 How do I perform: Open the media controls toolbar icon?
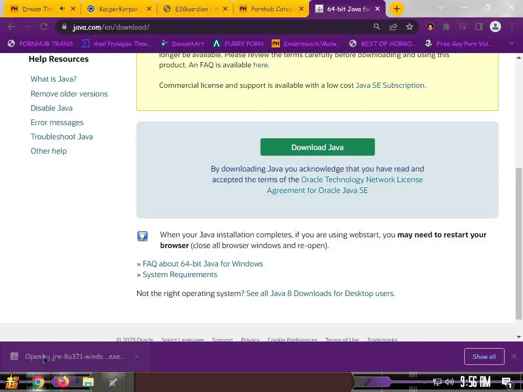pyautogui.click(x=463, y=27)
